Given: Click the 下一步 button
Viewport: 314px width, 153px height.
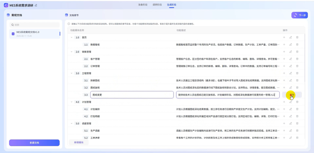Looking at the screenshot, I should [299, 15].
